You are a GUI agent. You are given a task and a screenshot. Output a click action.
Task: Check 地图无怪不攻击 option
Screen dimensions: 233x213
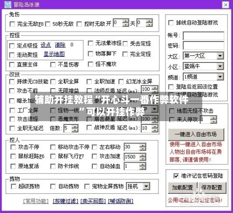coord(171,111)
